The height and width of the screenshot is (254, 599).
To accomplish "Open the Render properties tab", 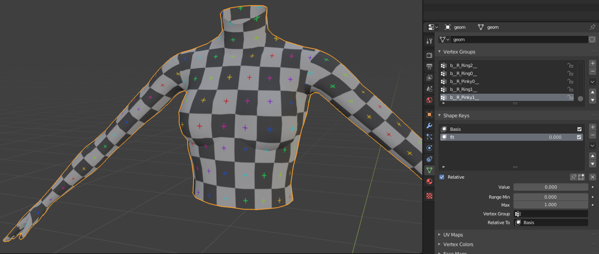I will (429, 55).
